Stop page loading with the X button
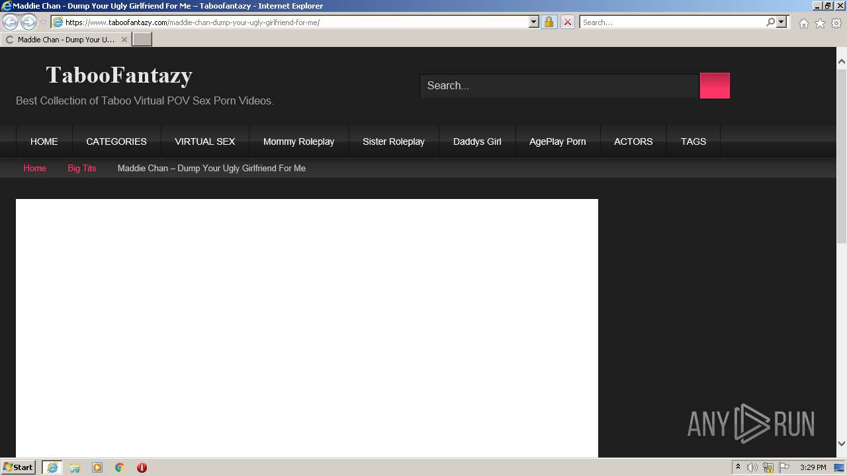Viewport: 847px width, 476px height. [x=567, y=22]
